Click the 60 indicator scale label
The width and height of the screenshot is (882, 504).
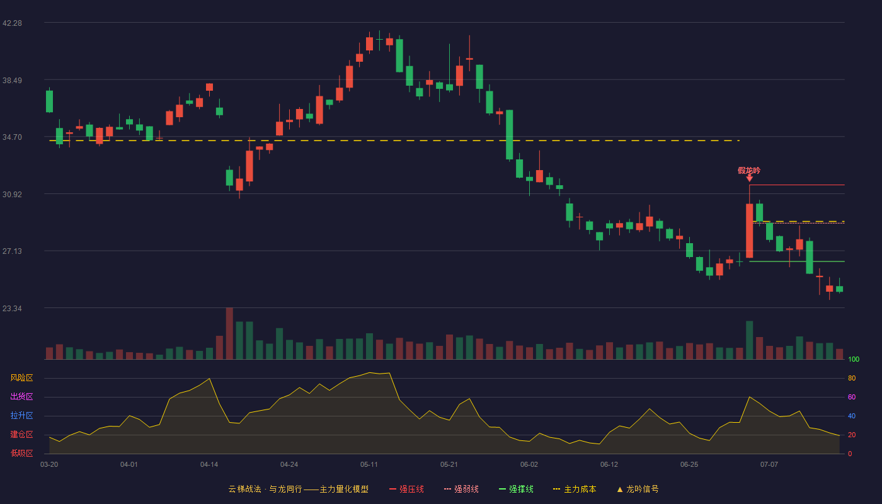coord(852,397)
